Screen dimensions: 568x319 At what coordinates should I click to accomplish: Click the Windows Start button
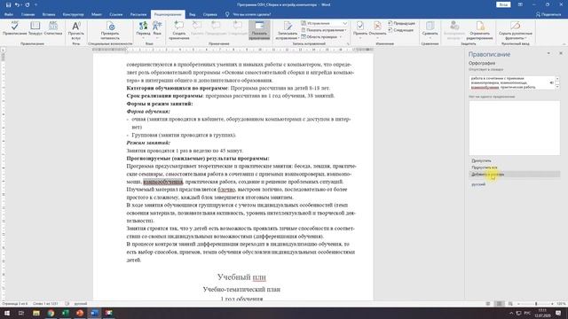[x=6, y=313]
